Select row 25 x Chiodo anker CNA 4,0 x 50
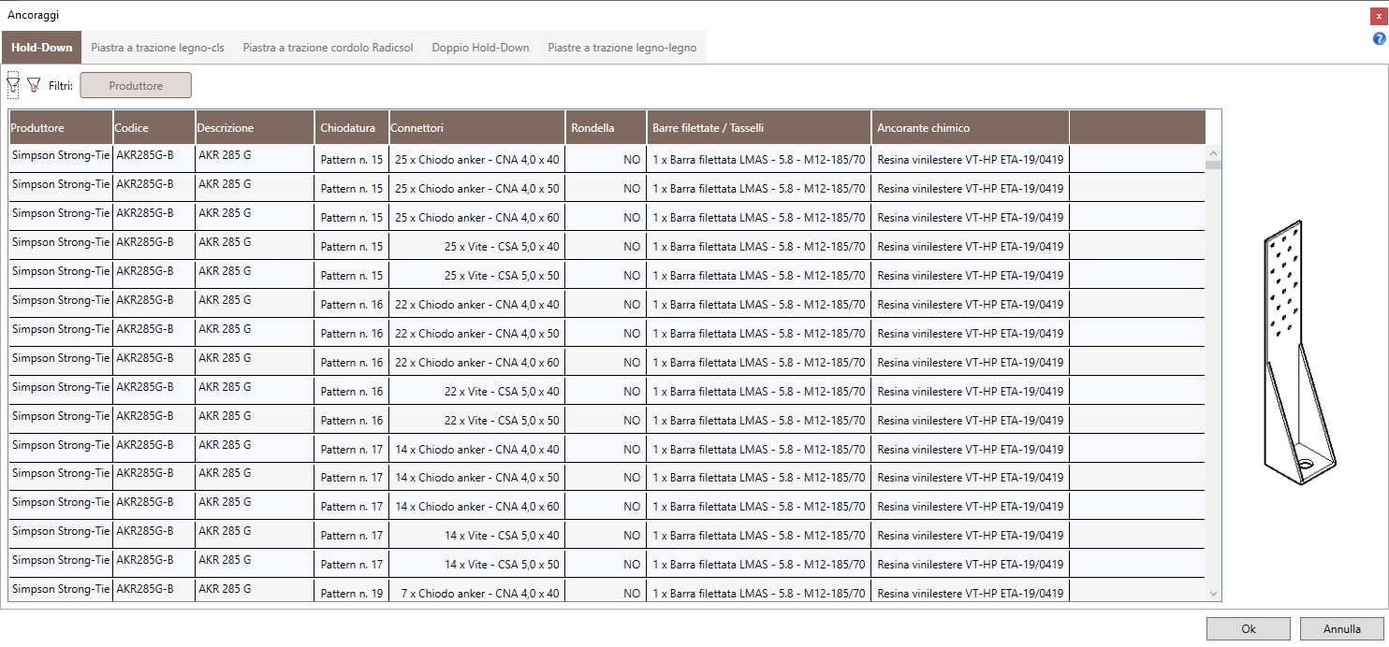Screen dimensions: 1389x647 [x=607, y=188]
